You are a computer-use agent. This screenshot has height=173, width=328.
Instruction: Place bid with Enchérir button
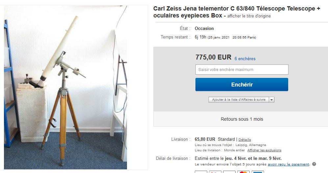[x=241, y=85]
